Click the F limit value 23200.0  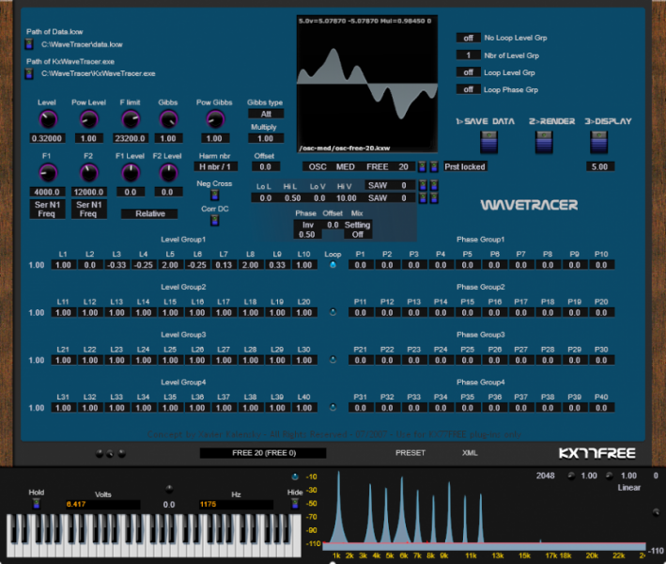(130, 138)
